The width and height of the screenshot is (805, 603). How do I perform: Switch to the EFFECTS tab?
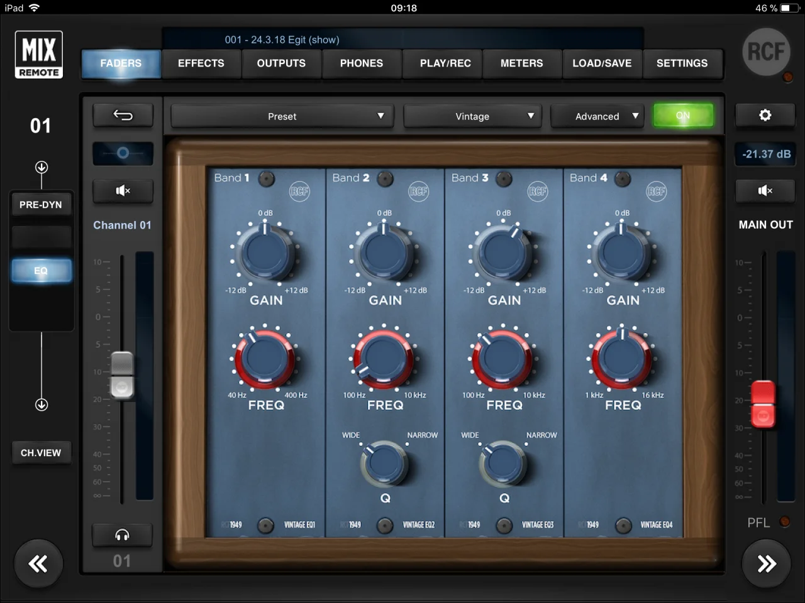pos(201,63)
